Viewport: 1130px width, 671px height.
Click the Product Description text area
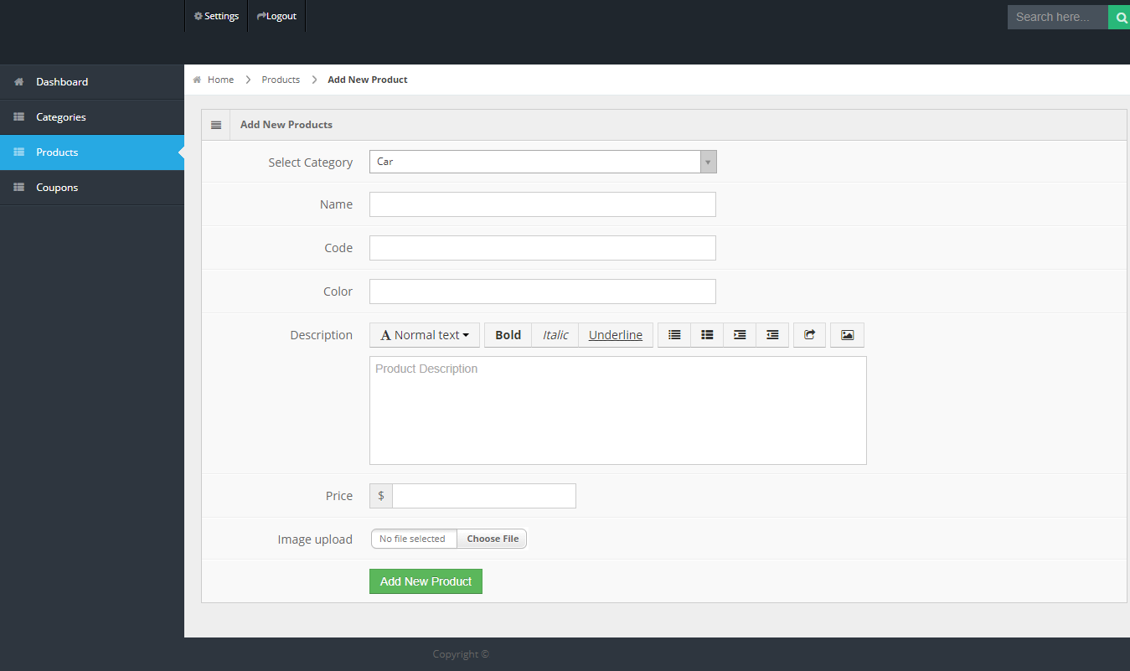click(x=618, y=410)
